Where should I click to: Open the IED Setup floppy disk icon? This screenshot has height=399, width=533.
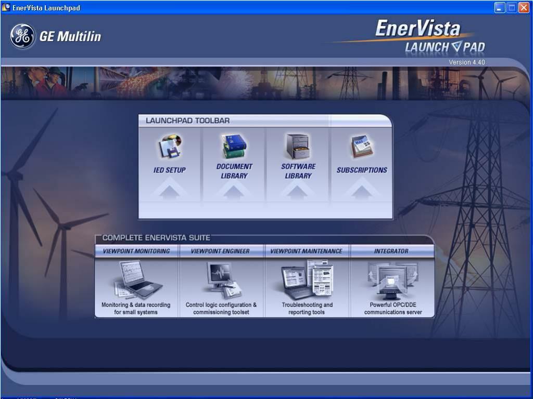(x=170, y=146)
